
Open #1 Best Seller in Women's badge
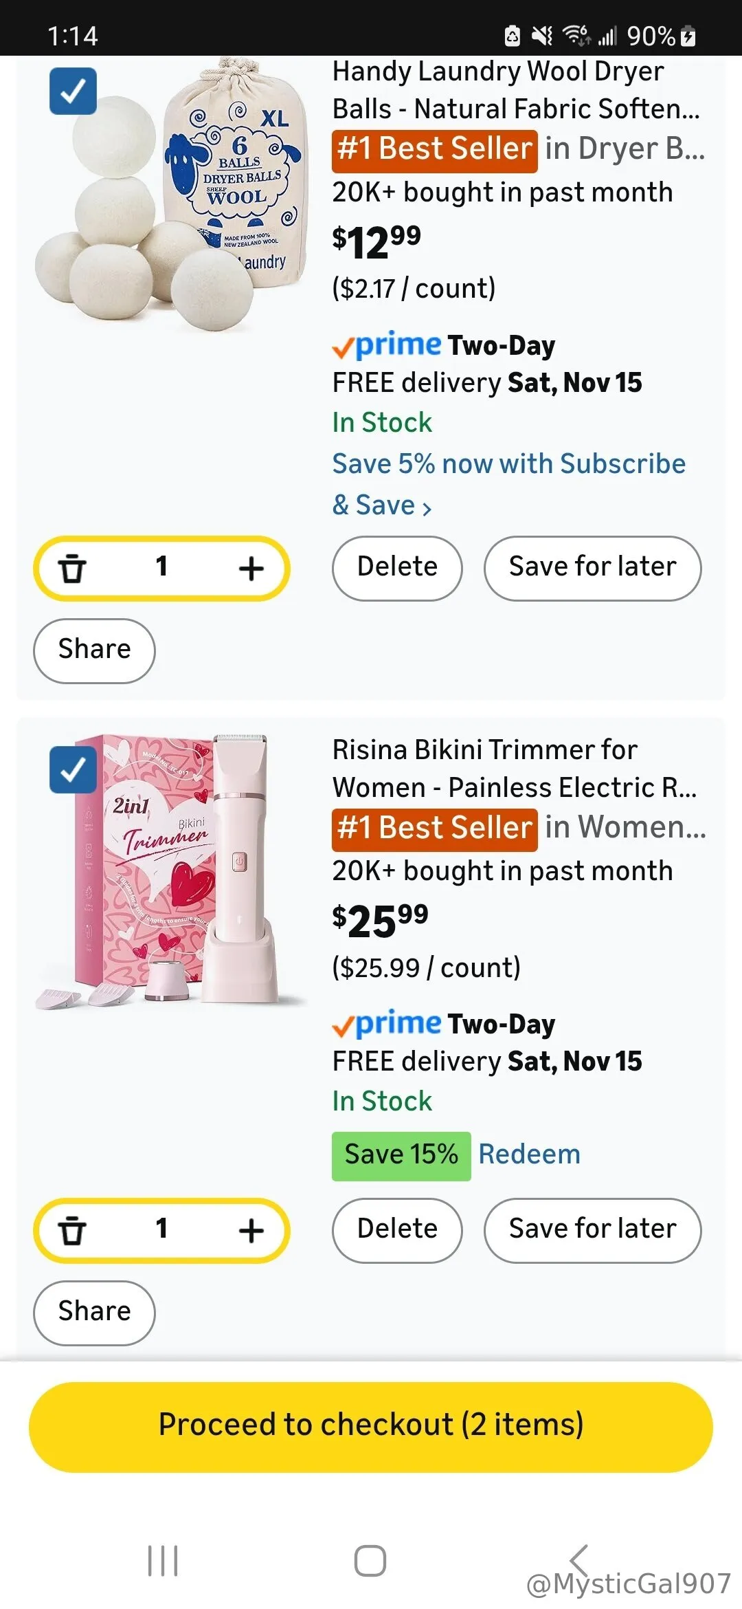434,828
